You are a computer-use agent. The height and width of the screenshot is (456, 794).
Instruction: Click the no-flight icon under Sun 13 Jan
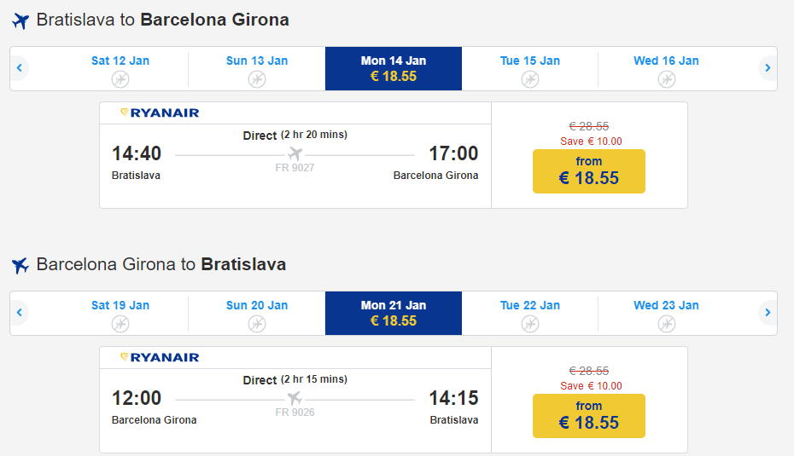[257, 79]
